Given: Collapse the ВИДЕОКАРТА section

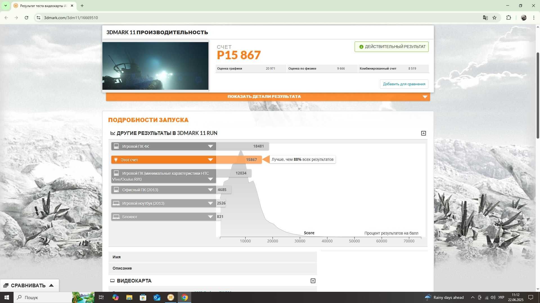Looking at the screenshot, I should click(313, 281).
